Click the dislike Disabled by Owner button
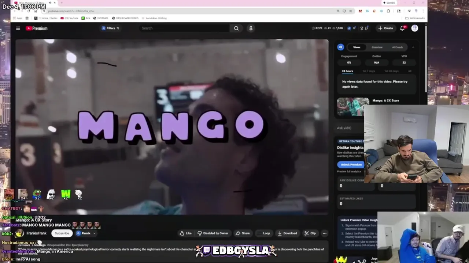Screen dimensions: 469x263 [213, 233]
